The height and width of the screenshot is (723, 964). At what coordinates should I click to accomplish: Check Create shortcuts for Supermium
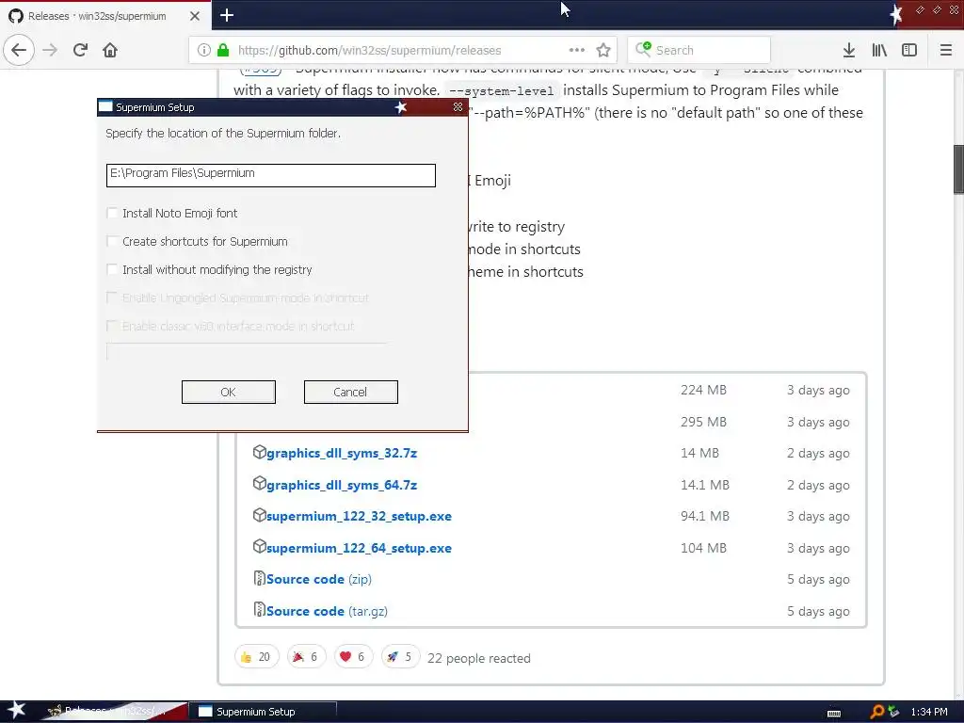coord(112,242)
